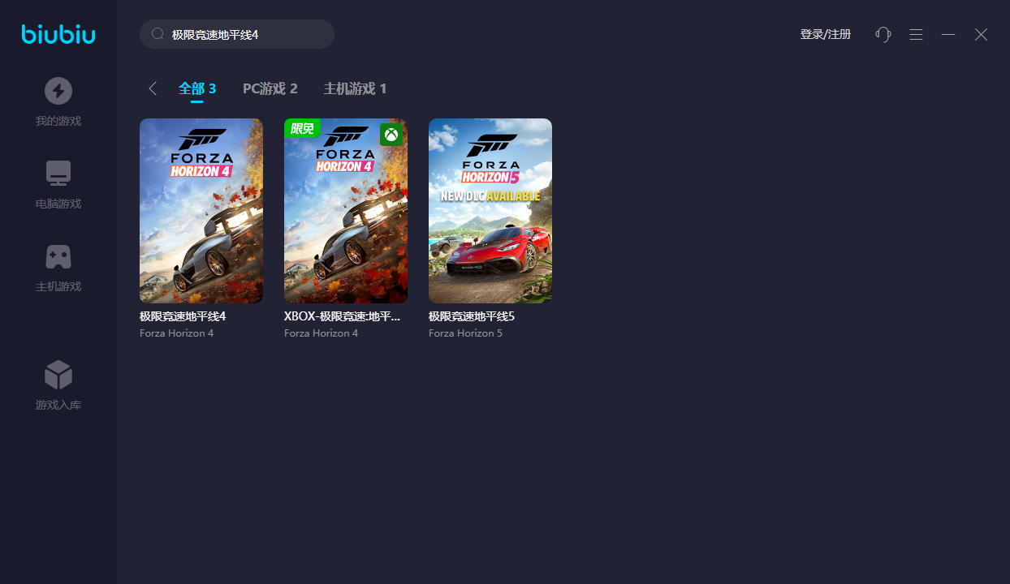
Task: Click Xbox badge on Forza Horizon 4 cover
Action: point(391,134)
